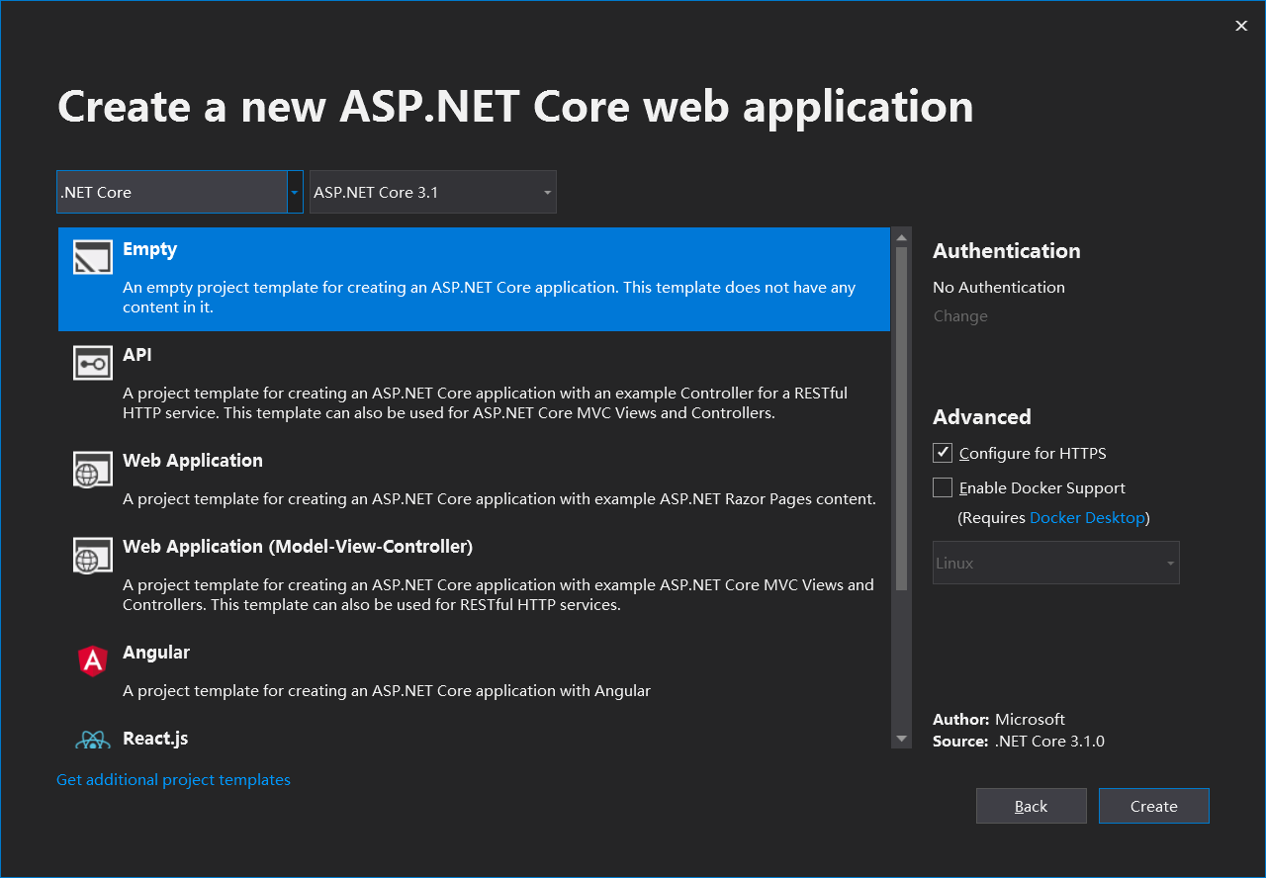Click the Advanced heading
Screen dimensions: 1266x878
[982, 416]
